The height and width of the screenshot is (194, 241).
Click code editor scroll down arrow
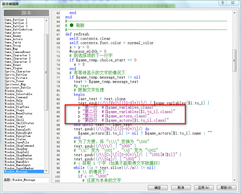(x=234, y=180)
